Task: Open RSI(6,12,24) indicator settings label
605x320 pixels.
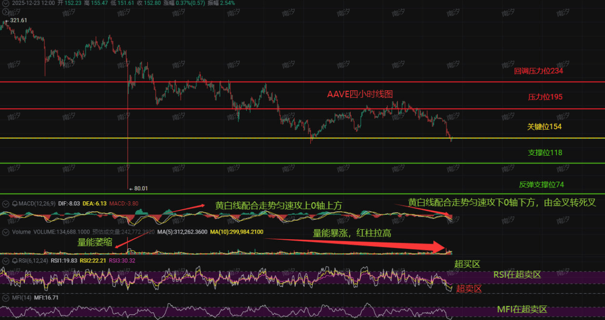Action: pos(33,261)
